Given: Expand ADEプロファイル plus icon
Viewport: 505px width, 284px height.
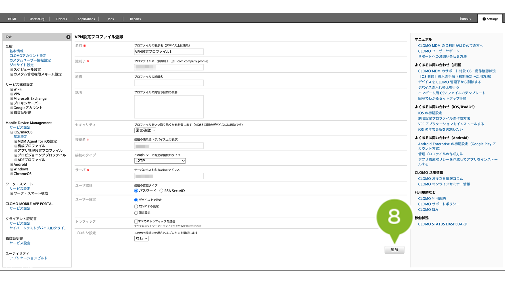Looking at the screenshot, I should (16, 160).
